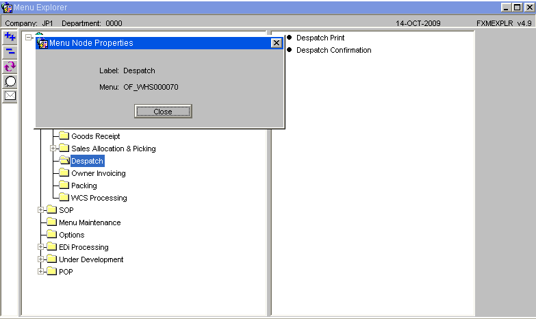Screen dimensions: 536x319
Task: Click the POP folder icon
Action: [x=51, y=271]
